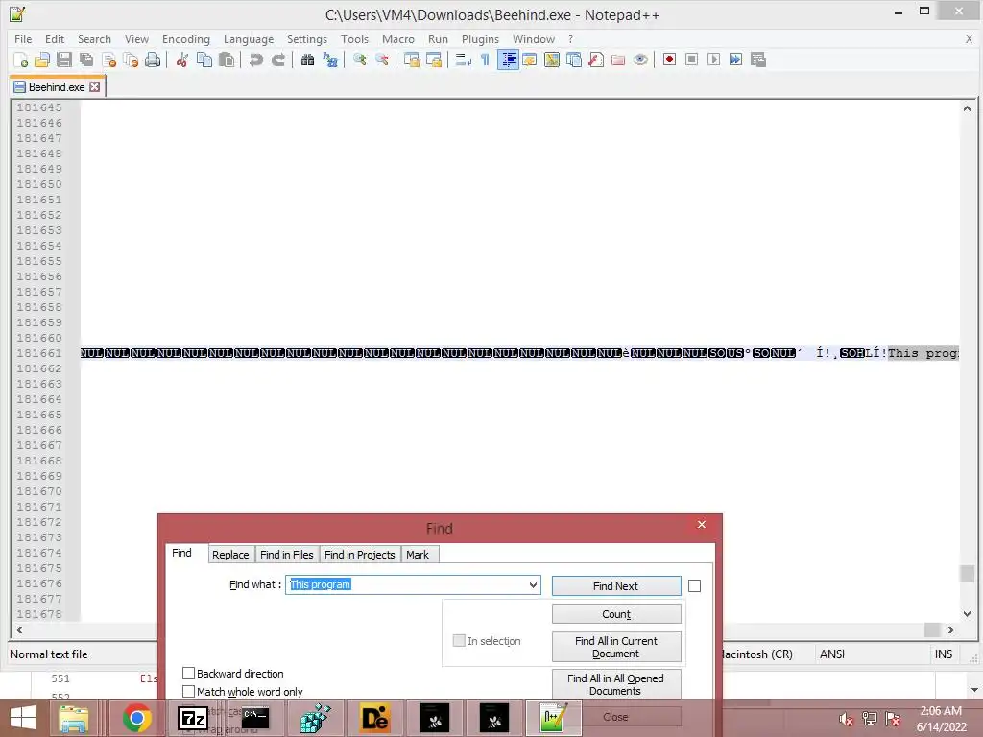This screenshot has width=983, height=737.
Task: Click the taskbar volume speaker icon
Action: point(847,719)
